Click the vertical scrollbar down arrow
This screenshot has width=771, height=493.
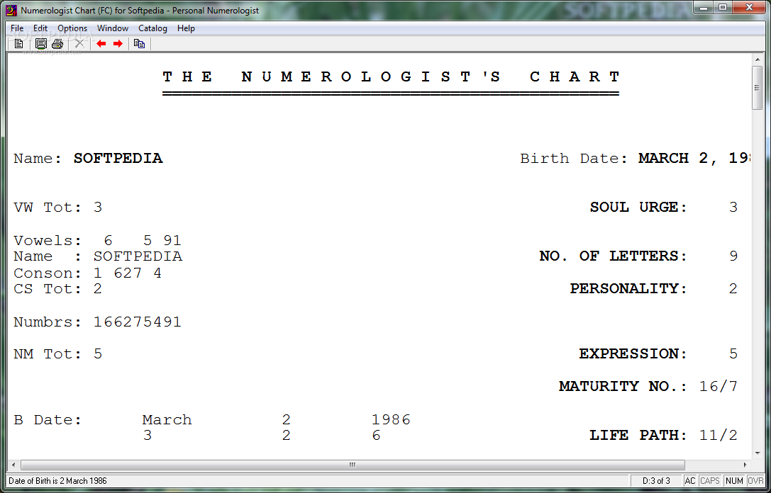(x=758, y=454)
